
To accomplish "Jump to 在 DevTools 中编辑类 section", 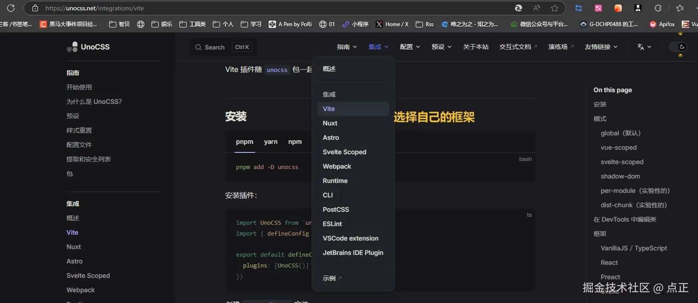I will click(625, 219).
